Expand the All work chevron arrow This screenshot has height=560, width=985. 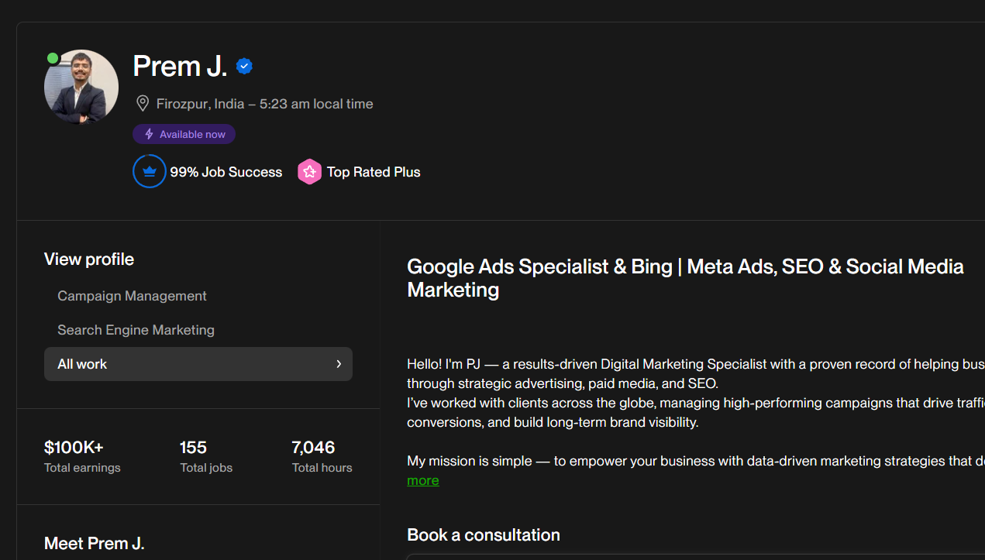click(339, 364)
